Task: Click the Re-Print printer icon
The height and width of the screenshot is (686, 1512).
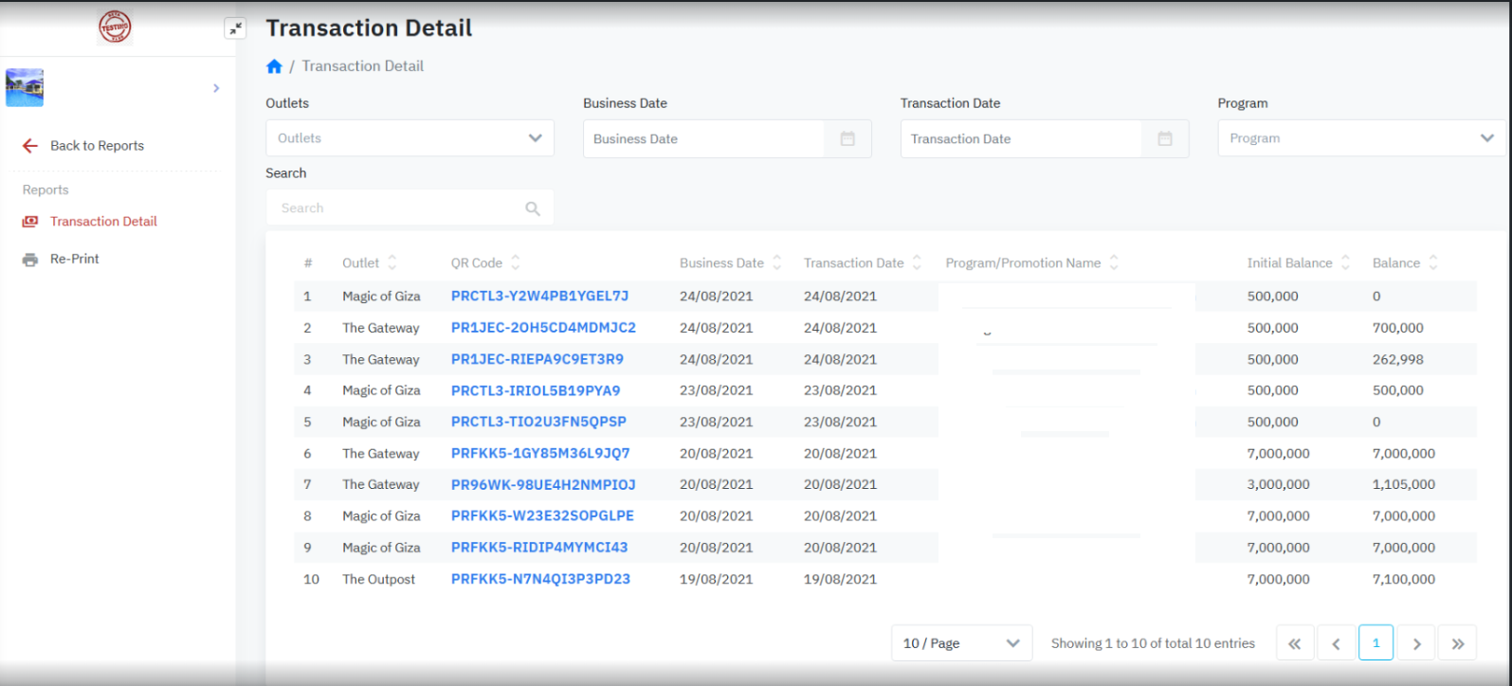Action: [x=30, y=260]
